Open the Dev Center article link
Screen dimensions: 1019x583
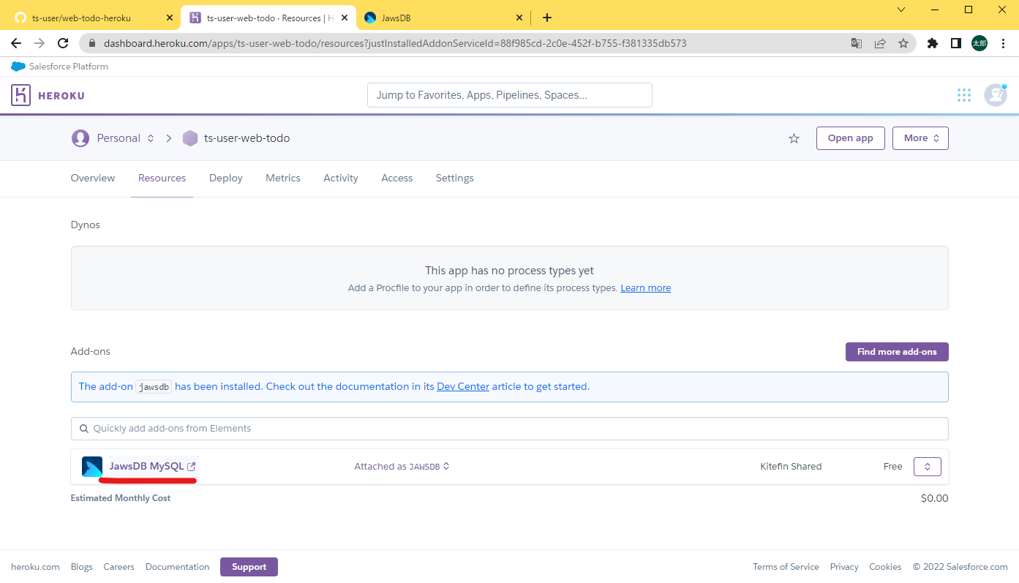click(463, 386)
